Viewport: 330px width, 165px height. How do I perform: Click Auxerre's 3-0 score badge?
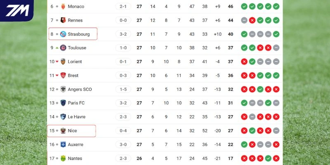click(123, 145)
